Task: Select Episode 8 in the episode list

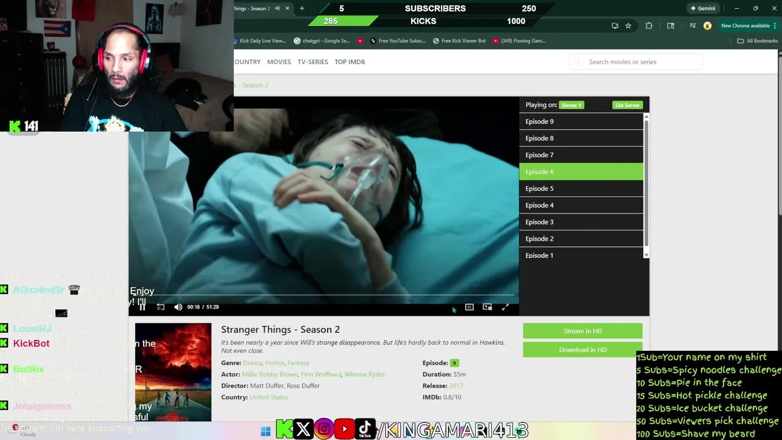Action: (x=581, y=138)
